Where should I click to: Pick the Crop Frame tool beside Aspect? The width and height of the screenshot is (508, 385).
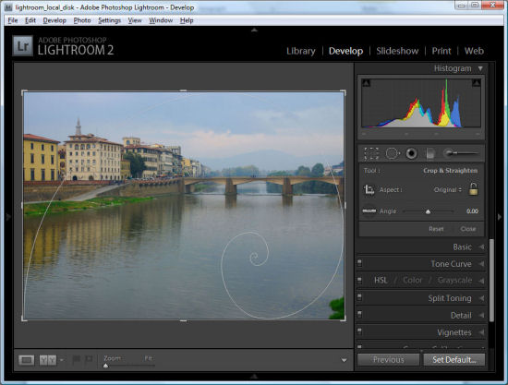pyautogui.click(x=369, y=190)
